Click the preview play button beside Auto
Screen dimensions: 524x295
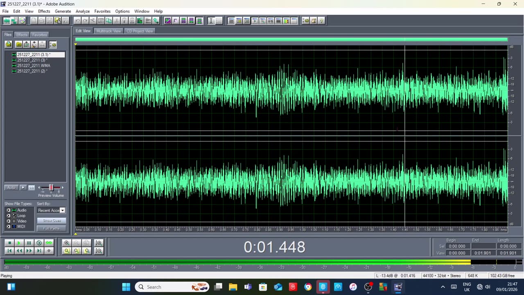pyautogui.click(x=23, y=188)
